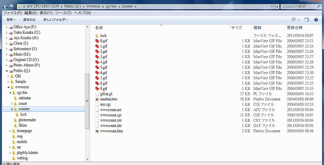This screenshot has width=324, height=165.
Task: Open the 整理 dropdown menu
Action: click(11, 20)
